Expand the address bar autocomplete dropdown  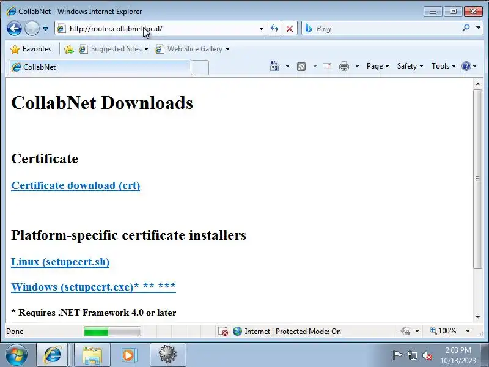click(x=261, y=29)
